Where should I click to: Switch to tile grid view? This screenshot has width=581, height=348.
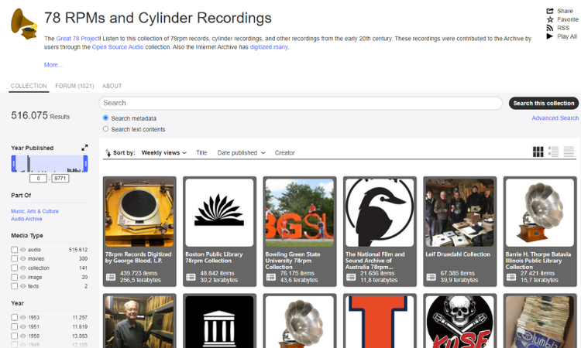click(538, 152)
